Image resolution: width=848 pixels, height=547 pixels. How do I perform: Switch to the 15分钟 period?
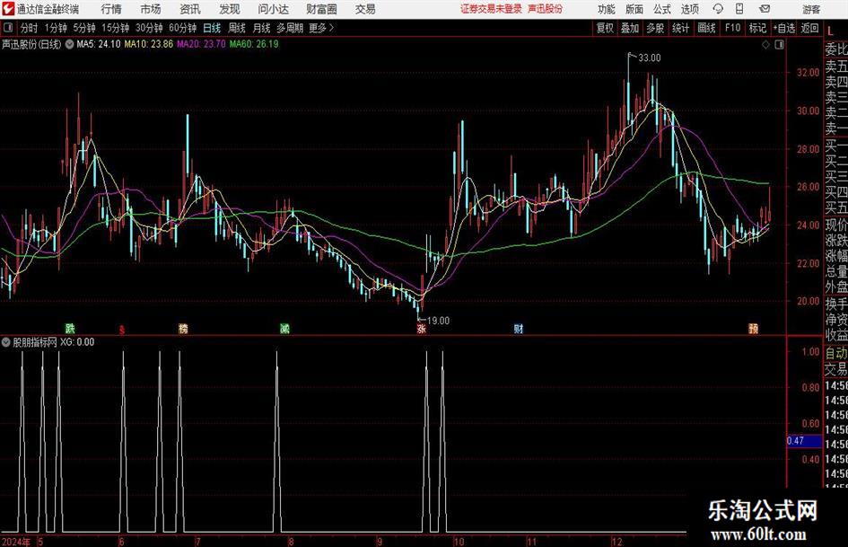[x=116, y=28]
